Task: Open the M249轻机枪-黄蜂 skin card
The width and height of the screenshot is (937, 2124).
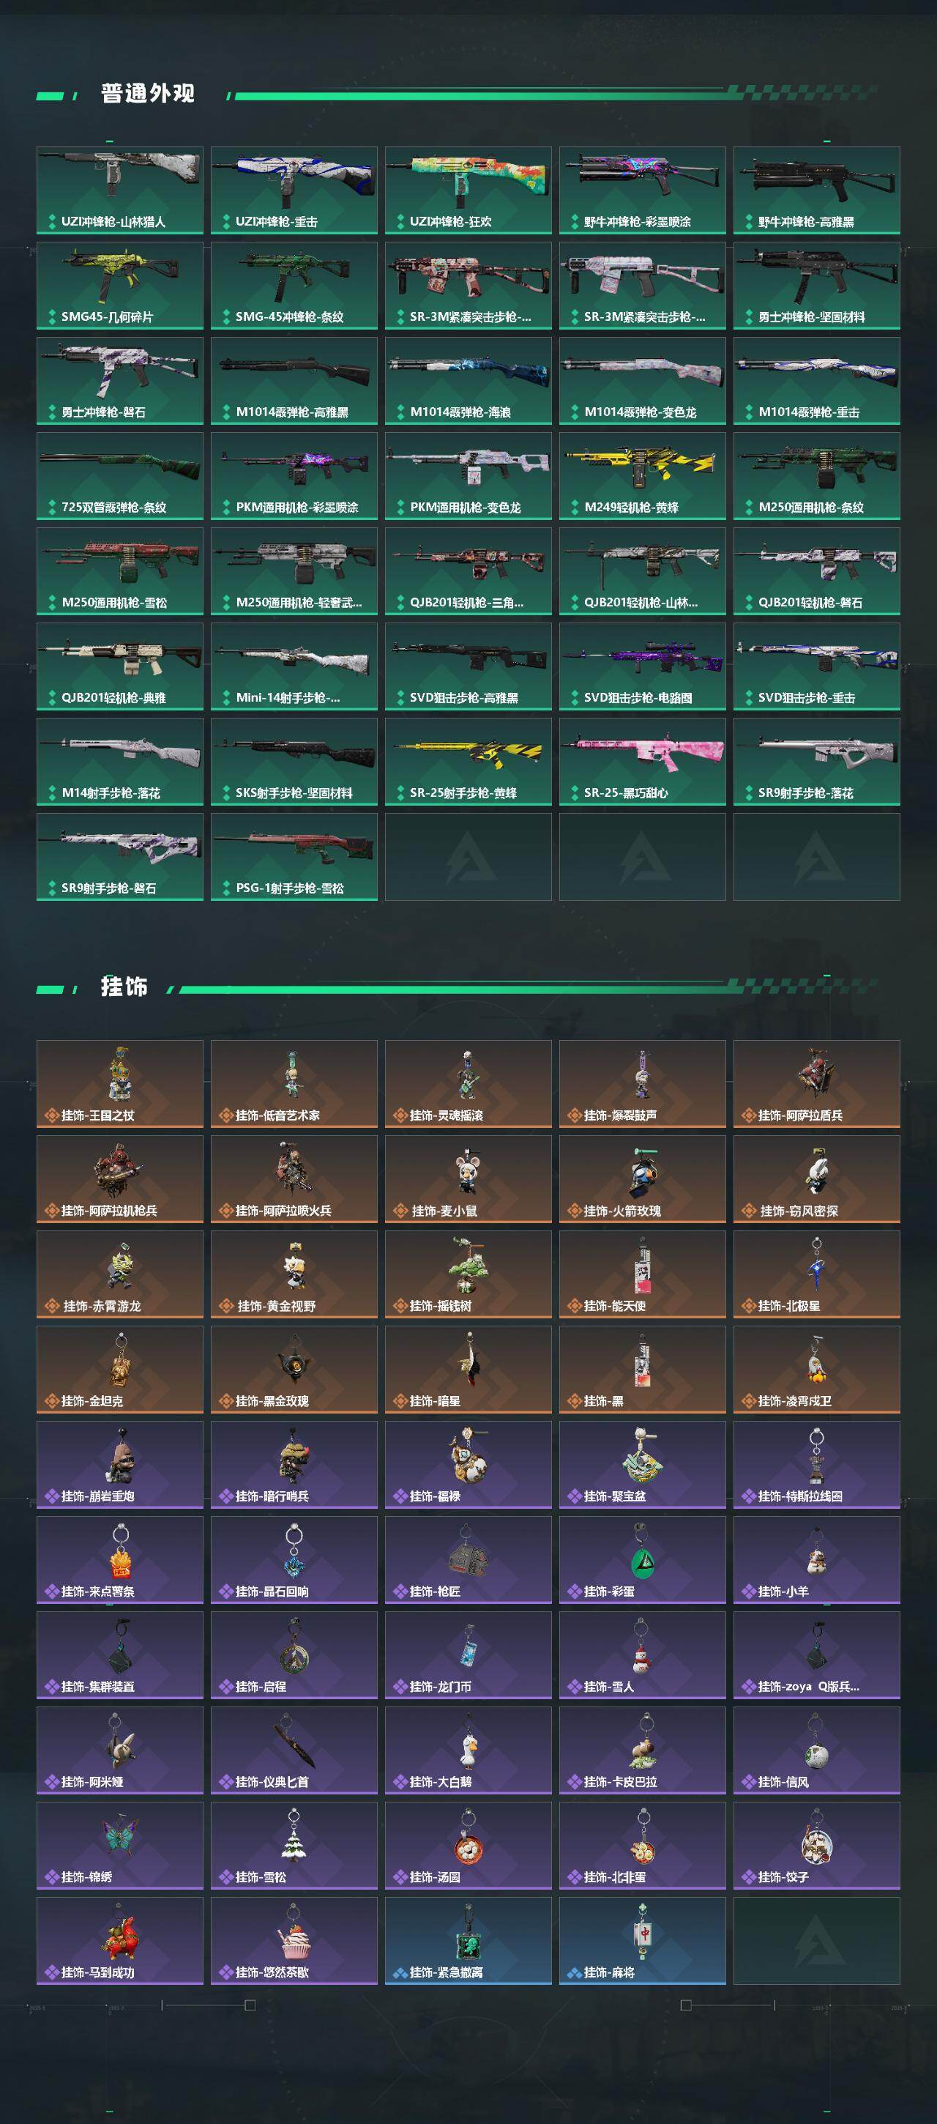Action: tap(642, 476)
